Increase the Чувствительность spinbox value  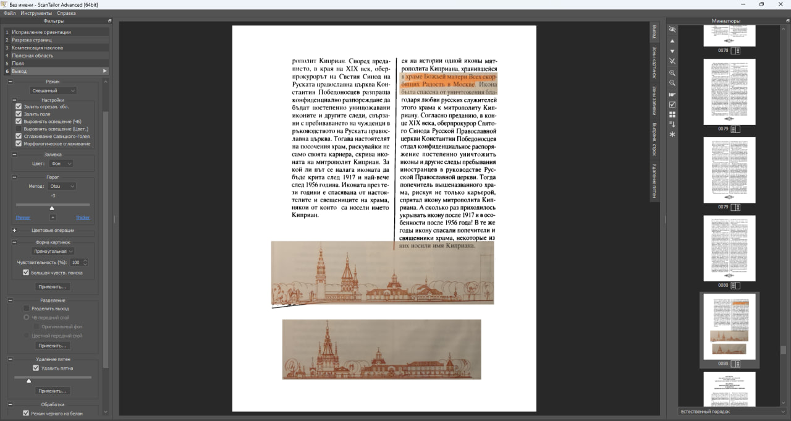click(x=85, y=260)
